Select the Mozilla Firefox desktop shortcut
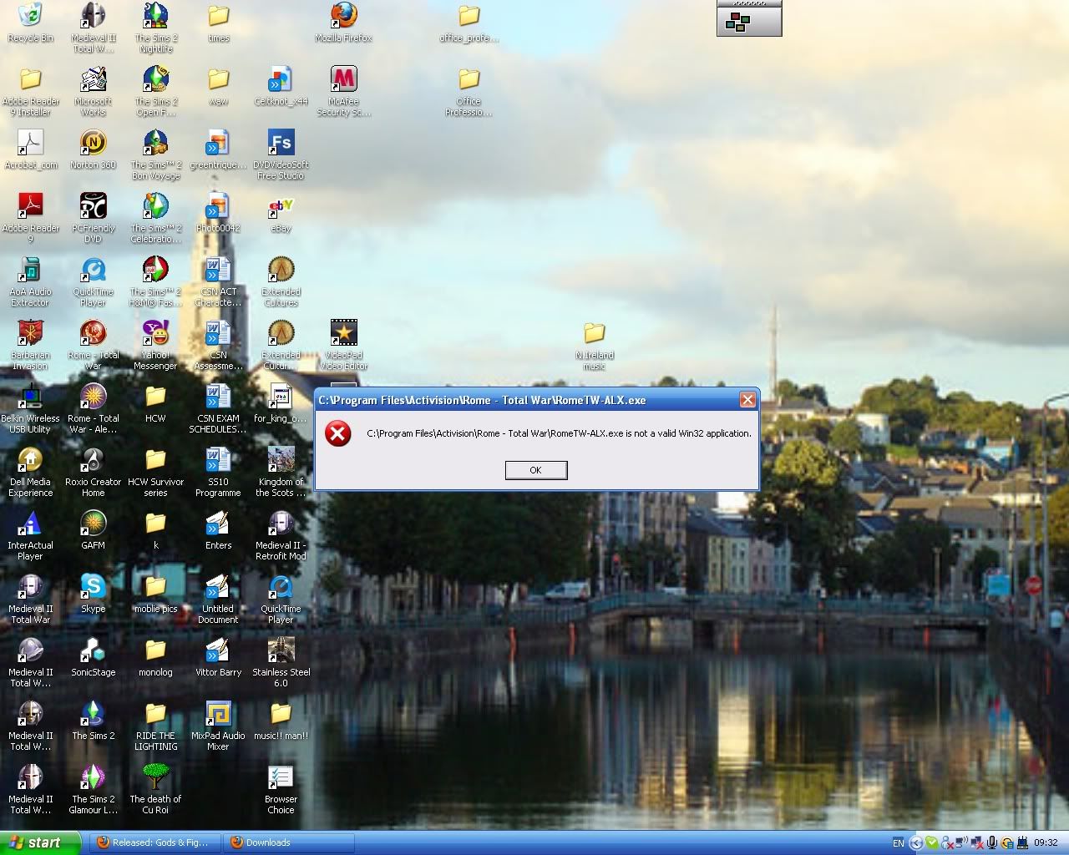 click(x=343, y=17)
